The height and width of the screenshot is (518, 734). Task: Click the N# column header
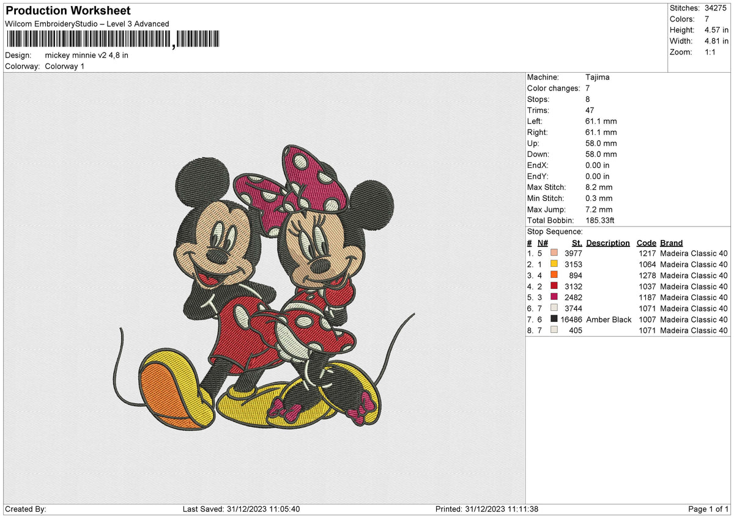click(x=543, y=243)
